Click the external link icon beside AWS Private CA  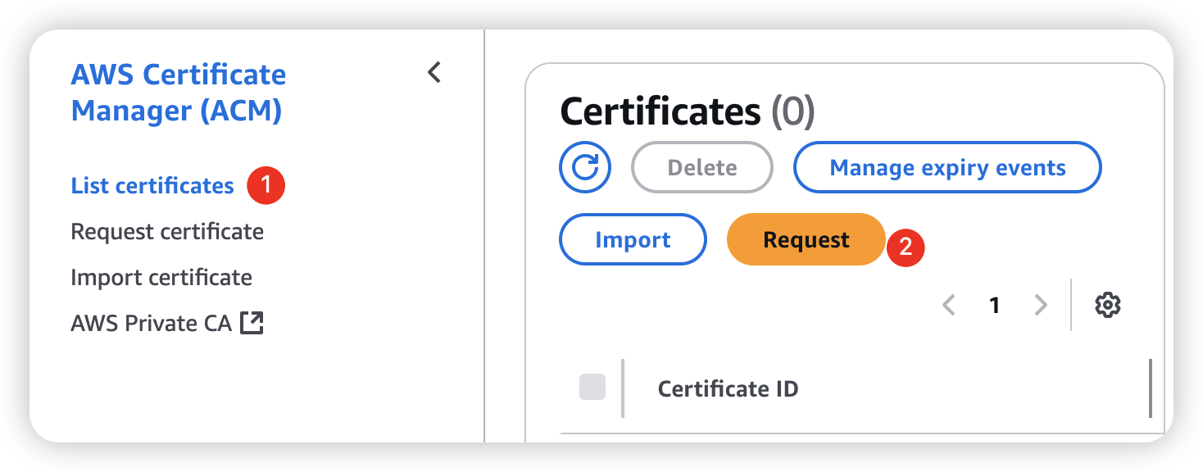[x=252, y=323]
